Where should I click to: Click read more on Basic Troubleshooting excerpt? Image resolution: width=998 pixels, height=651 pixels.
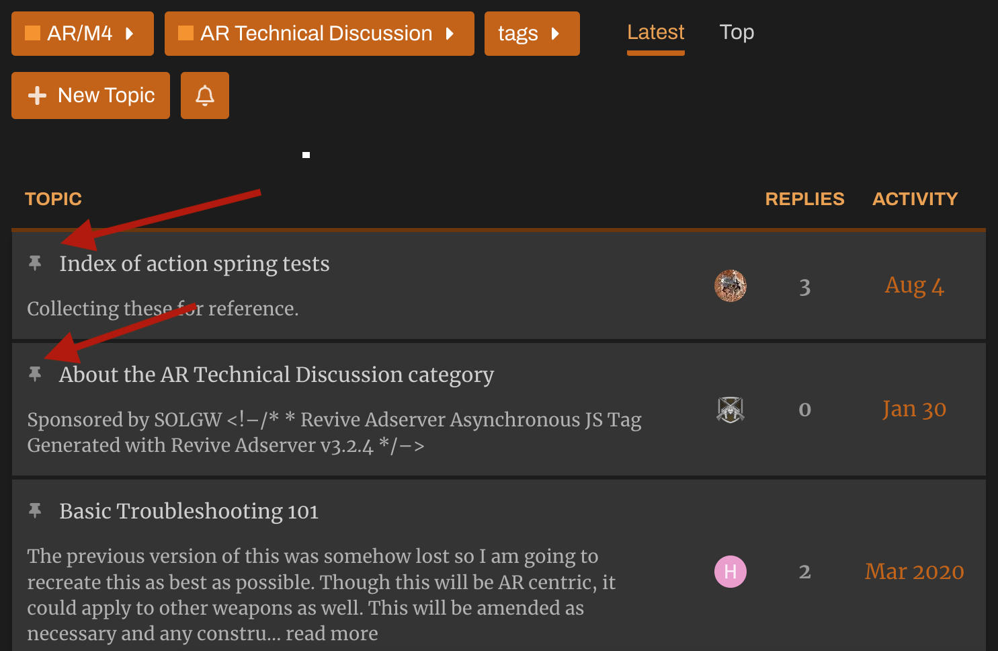tap(331, 634)
